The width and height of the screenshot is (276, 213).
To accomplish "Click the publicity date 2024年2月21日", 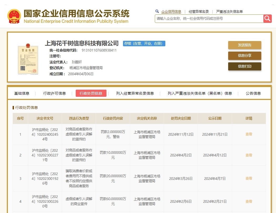I will point(215,201).
